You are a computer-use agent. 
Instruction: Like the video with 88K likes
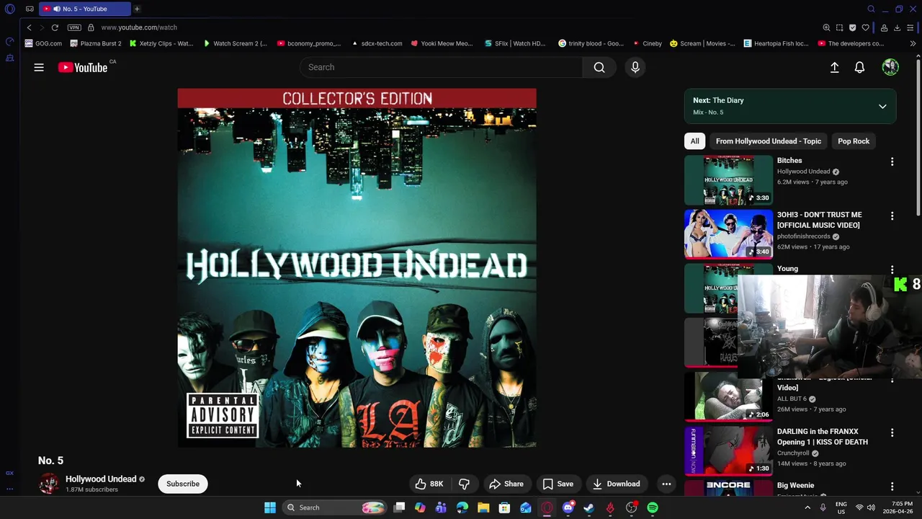point(429,484)
